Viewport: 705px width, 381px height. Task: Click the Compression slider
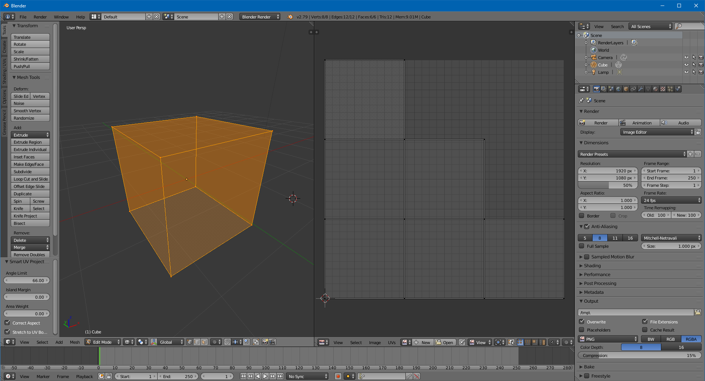click(x=639, y=356)
